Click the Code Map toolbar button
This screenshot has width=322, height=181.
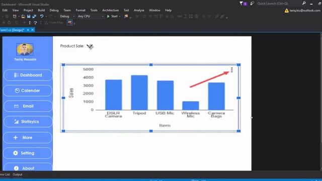(x=54, y=23)
